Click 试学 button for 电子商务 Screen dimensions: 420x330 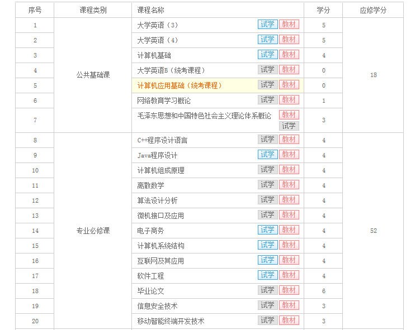pos(267,230)
